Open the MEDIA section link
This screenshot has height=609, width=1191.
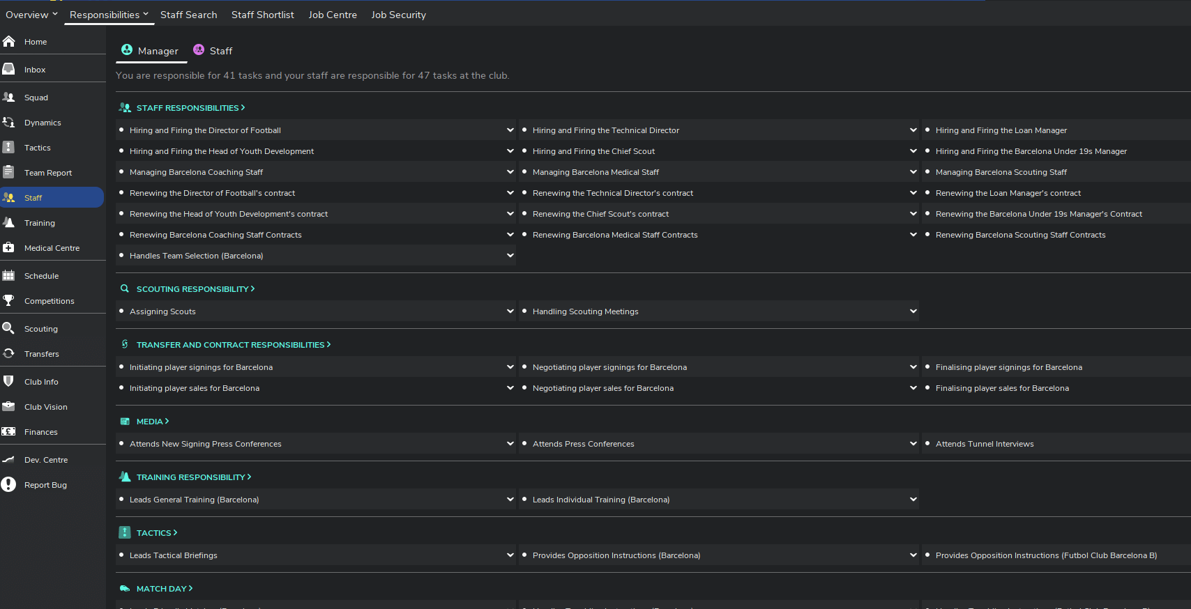(153, 422)
